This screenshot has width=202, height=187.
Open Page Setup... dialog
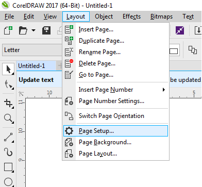click(x=115, y=131)
